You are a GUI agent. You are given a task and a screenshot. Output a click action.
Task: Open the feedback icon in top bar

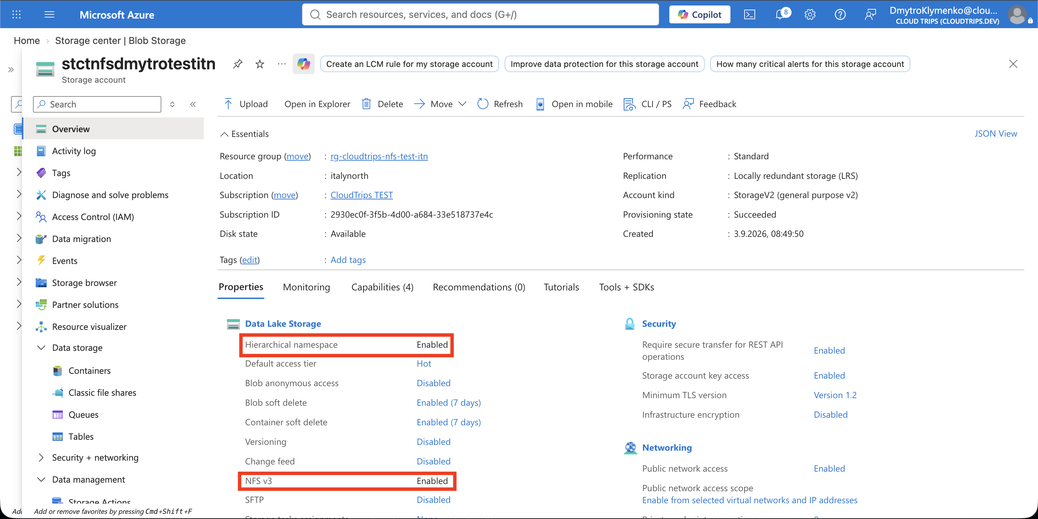pos(870,14)
